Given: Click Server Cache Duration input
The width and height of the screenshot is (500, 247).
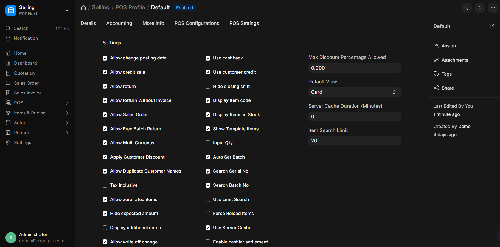Looking at the screenshot, I should (355, 116).
